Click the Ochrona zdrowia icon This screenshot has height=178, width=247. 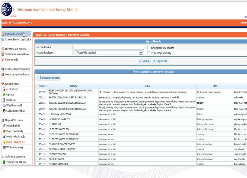pyautogui.click(x=3, y=157)
